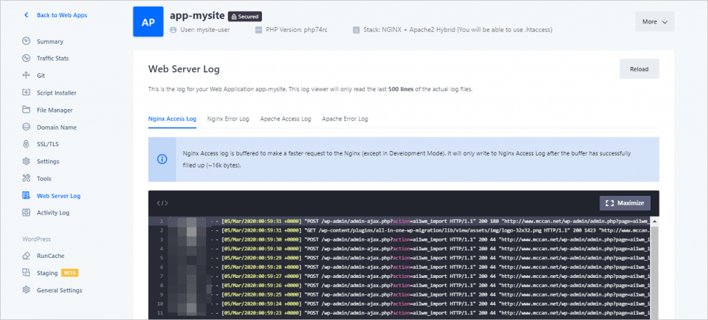Click the Summary gauge icon
Viewport: 708px width, 320px height.
[x=26, y=41]
